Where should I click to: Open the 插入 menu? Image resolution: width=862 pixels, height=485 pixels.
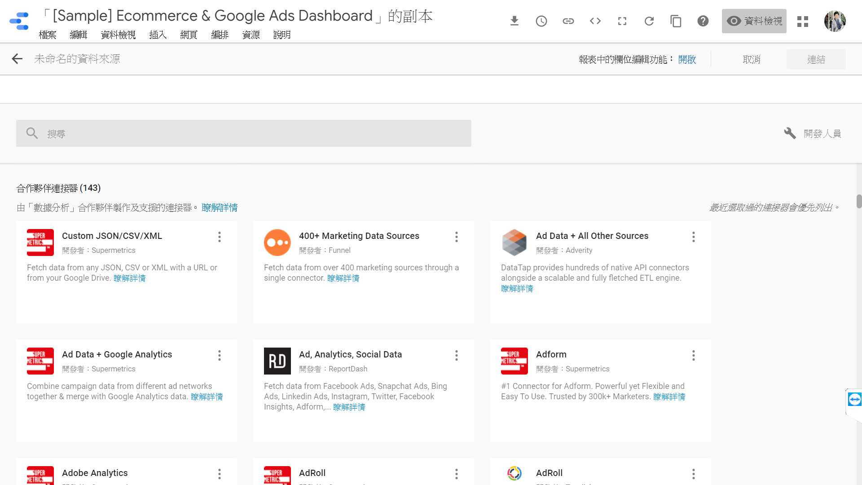pos(158,35)
